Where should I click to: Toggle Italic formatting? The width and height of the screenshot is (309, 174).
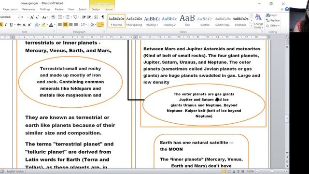tap(6, 25)
